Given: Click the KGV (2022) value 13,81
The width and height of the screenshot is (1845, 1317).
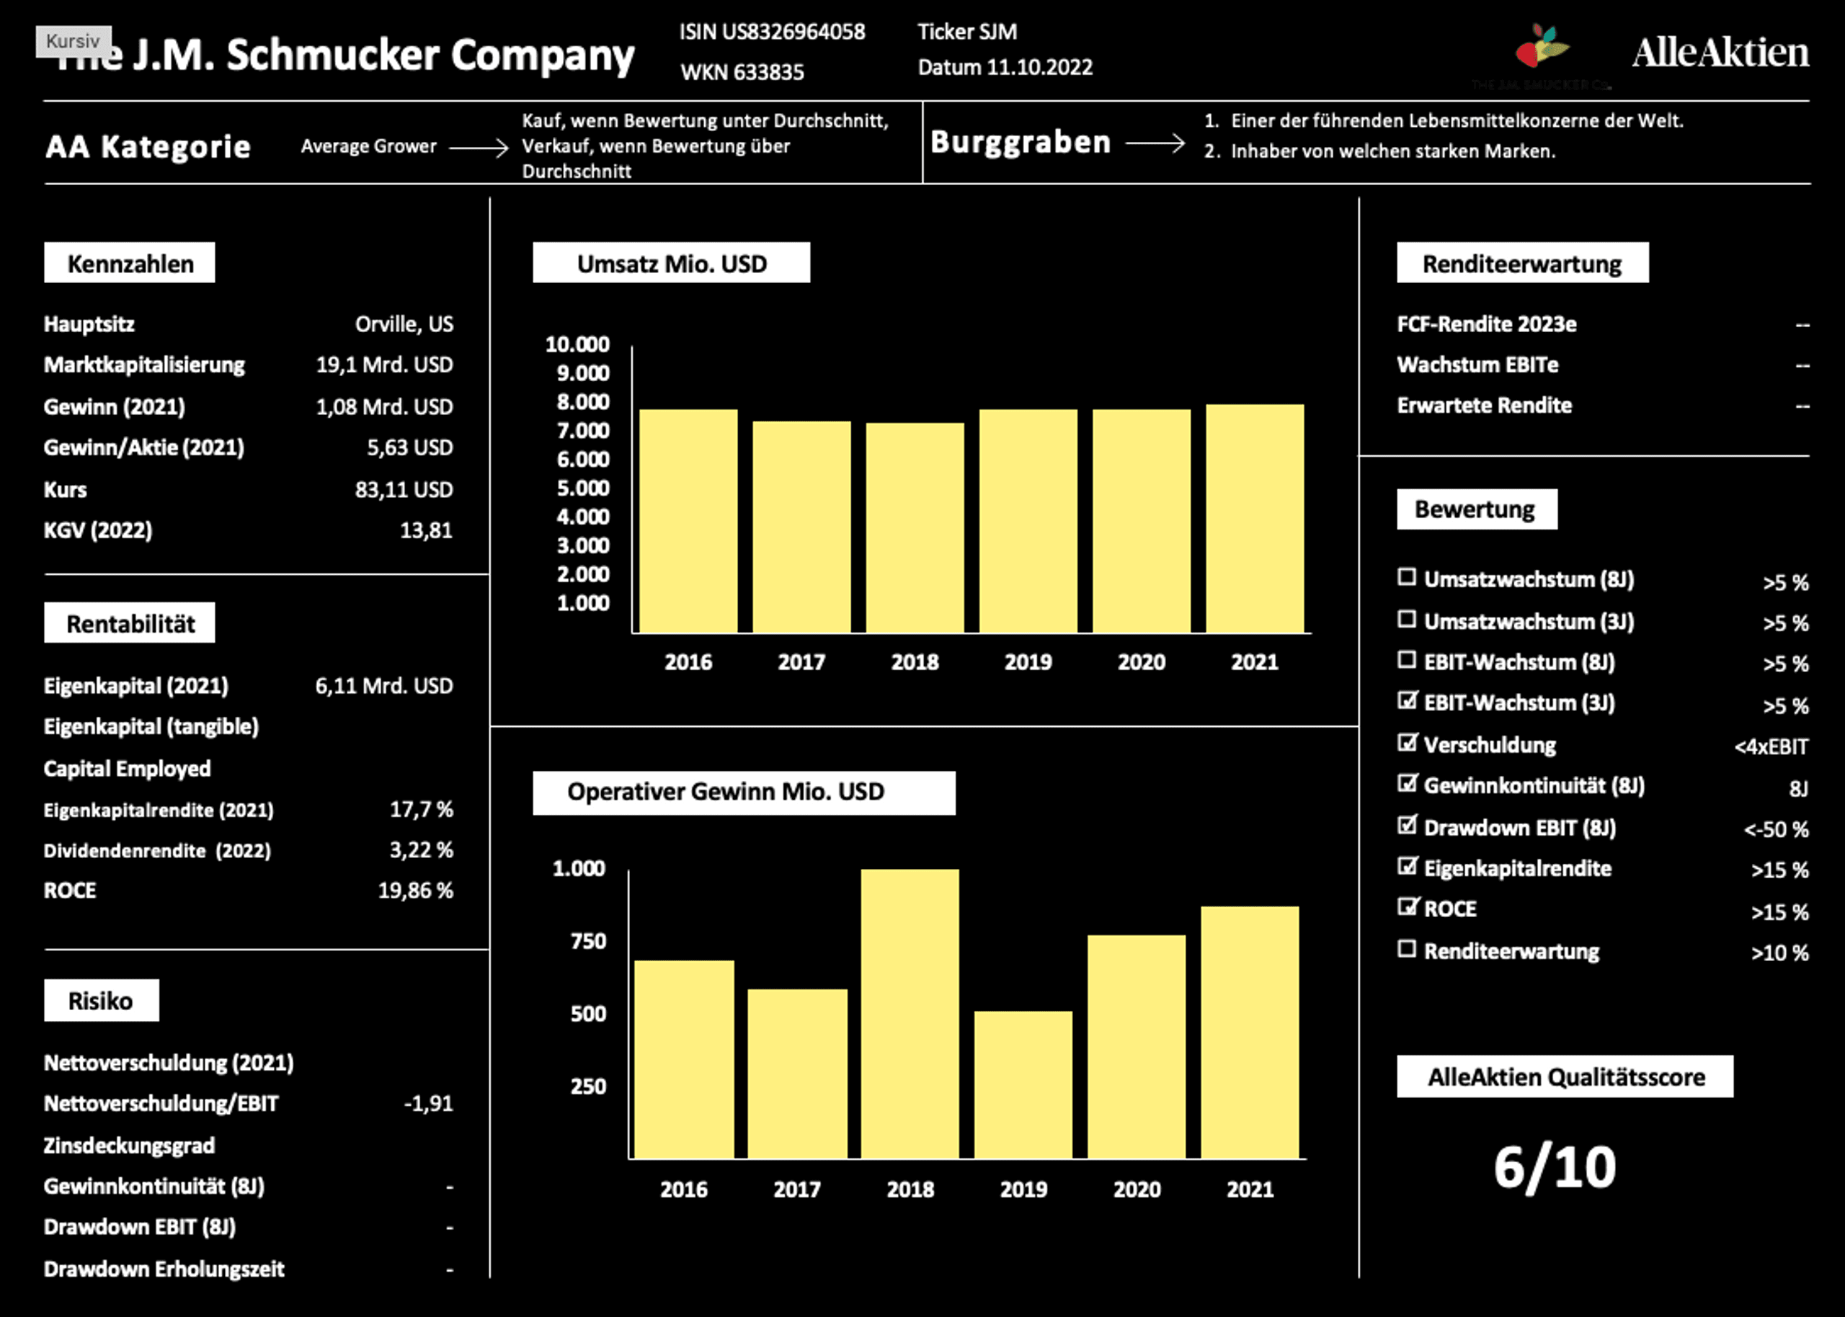Looking at the screenshot, I should tap(426, 530).
